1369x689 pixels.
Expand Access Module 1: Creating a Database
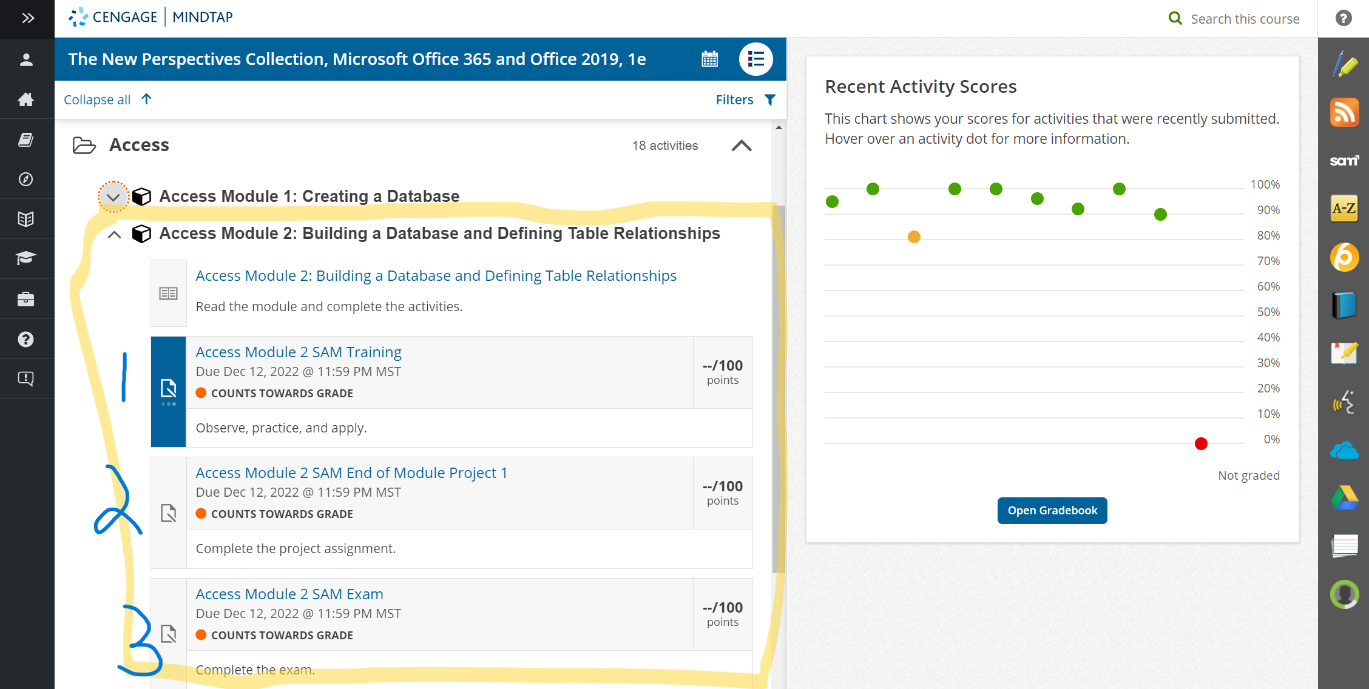click(x=113, y=197)
